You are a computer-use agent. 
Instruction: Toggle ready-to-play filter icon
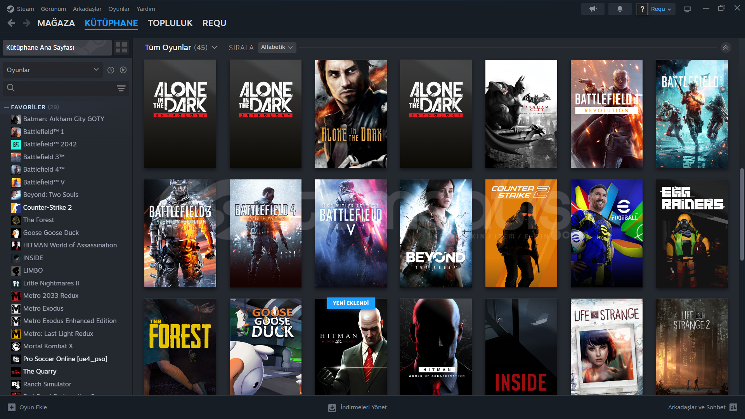(123, 70)
